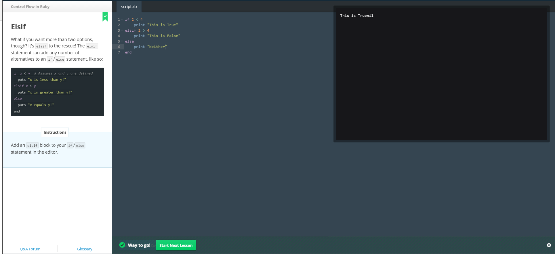Click the example code block in lesson

pos(57,92)
